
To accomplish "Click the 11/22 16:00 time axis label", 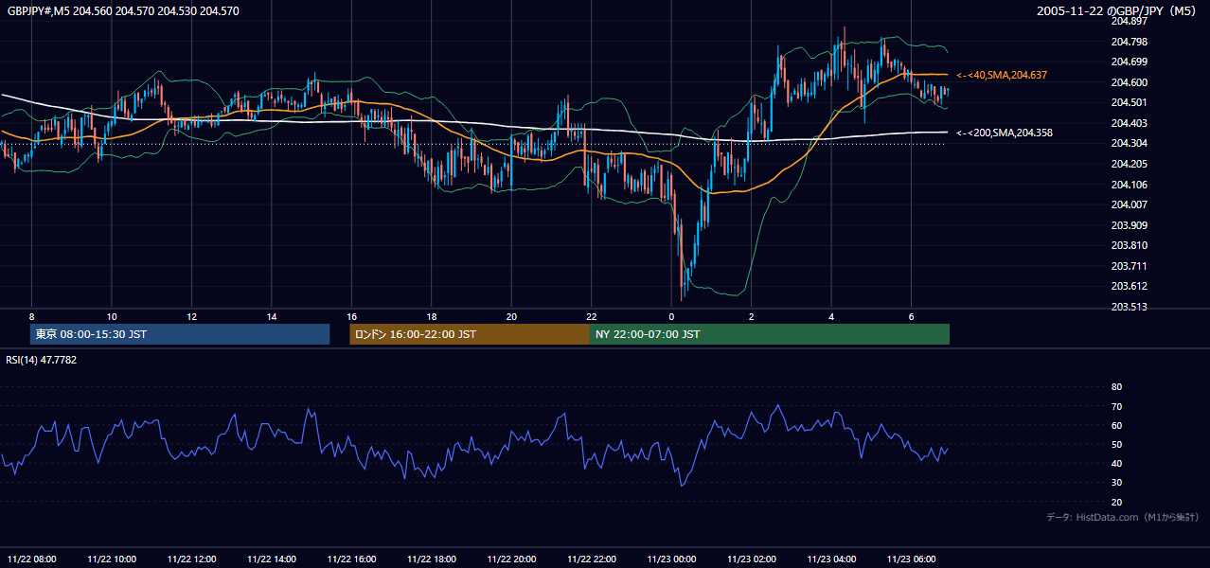I will pos(351,559).
